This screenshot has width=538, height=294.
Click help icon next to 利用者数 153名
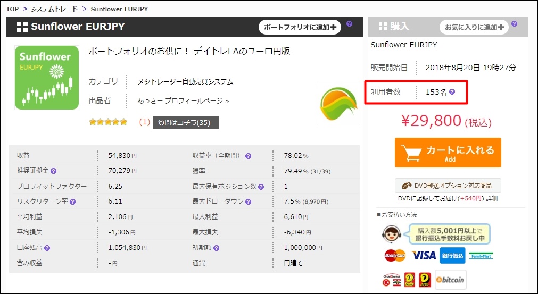452,92
